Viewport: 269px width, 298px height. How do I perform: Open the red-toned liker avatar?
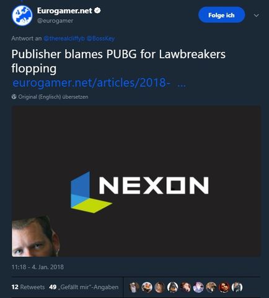(x=224, y=287)
